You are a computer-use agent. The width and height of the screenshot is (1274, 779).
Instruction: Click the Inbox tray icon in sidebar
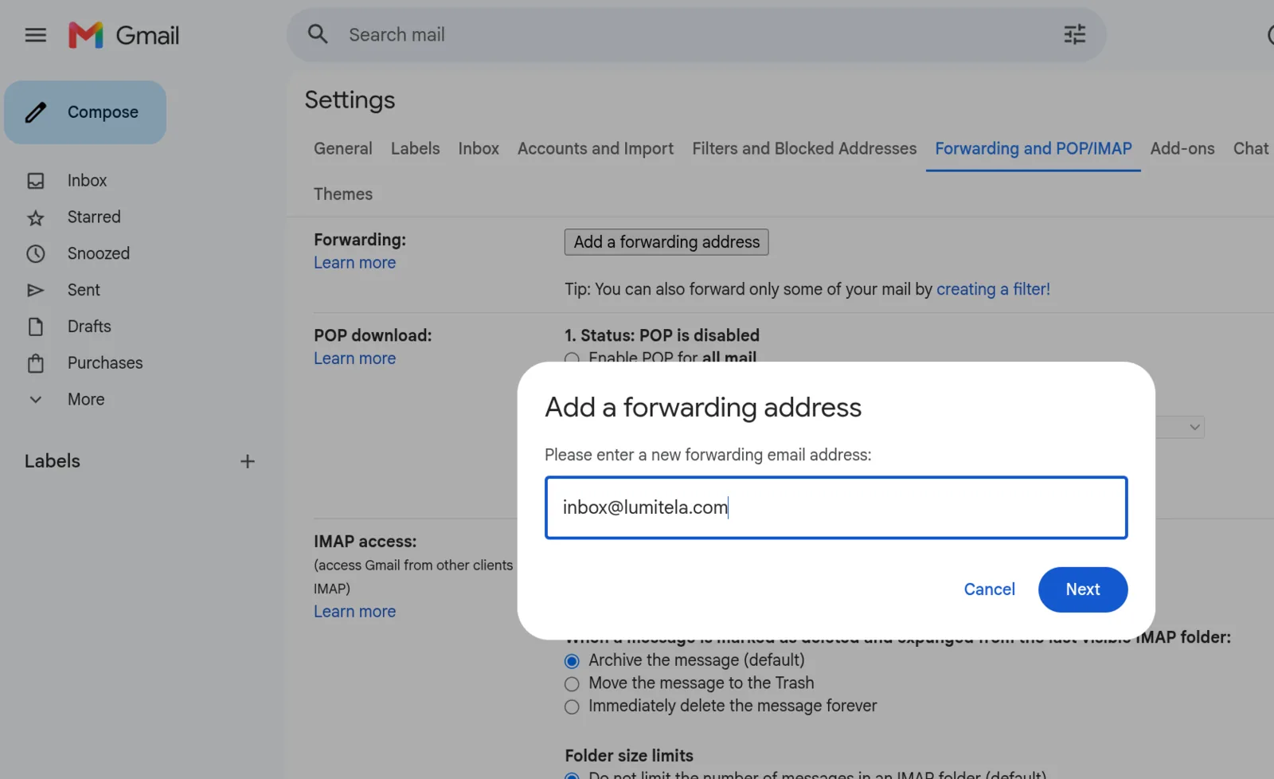[36, 181]
